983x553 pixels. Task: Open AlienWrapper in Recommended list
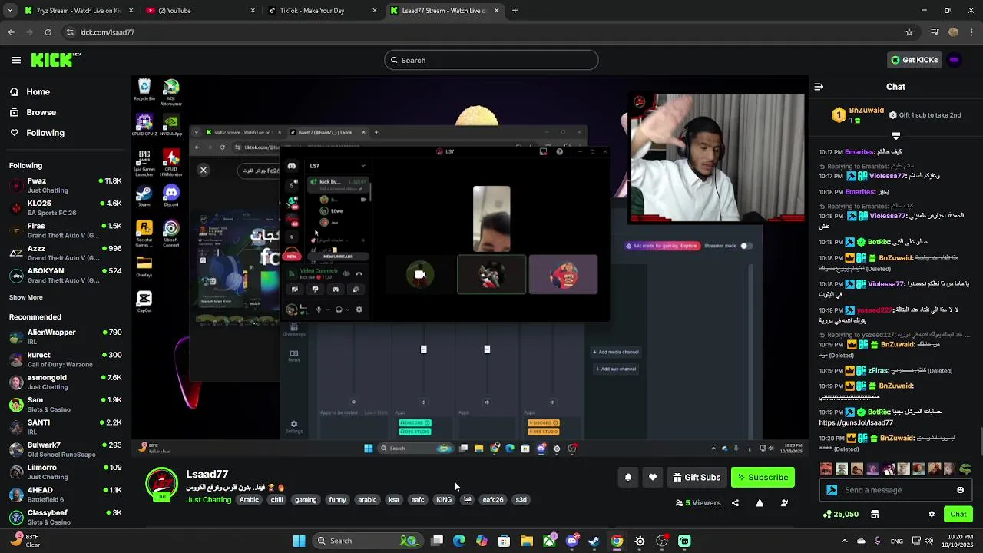point(65,336)
